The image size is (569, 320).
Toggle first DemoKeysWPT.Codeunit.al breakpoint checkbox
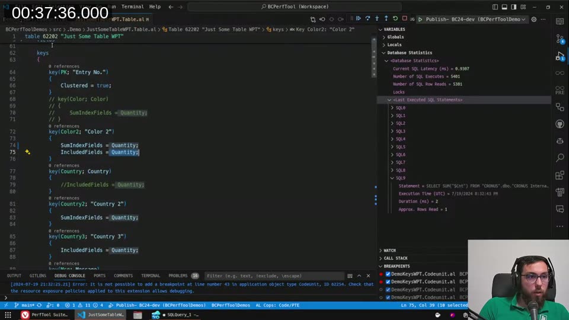click(388, 274)
